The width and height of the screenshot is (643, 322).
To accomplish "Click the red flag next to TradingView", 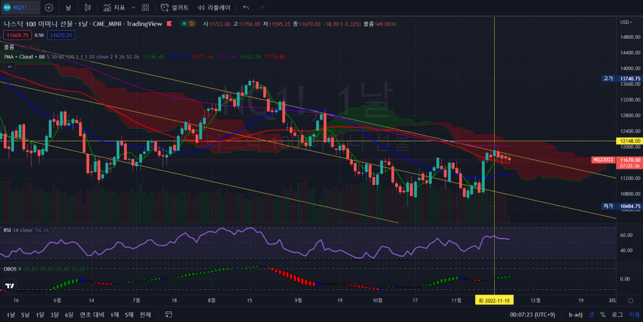I will point(168,24).
